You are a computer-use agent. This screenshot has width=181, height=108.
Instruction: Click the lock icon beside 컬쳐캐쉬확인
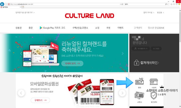(137, 63)
